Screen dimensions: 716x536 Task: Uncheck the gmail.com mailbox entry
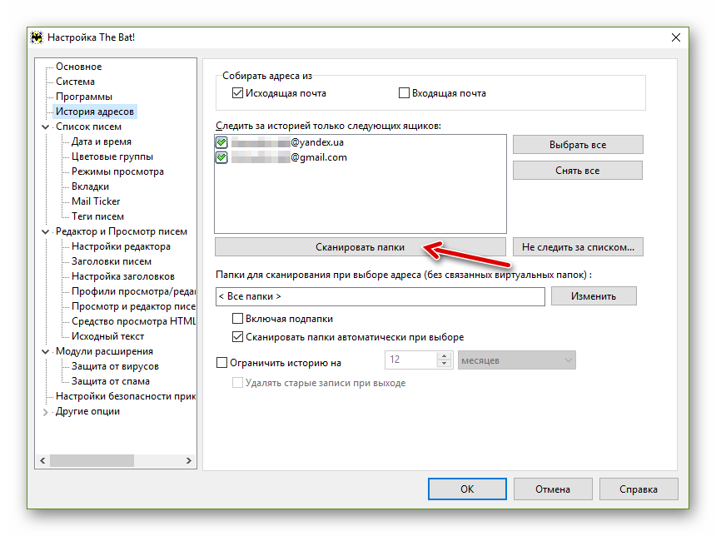221,157
